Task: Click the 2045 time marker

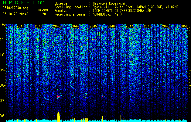Action: tap(93, 26)
